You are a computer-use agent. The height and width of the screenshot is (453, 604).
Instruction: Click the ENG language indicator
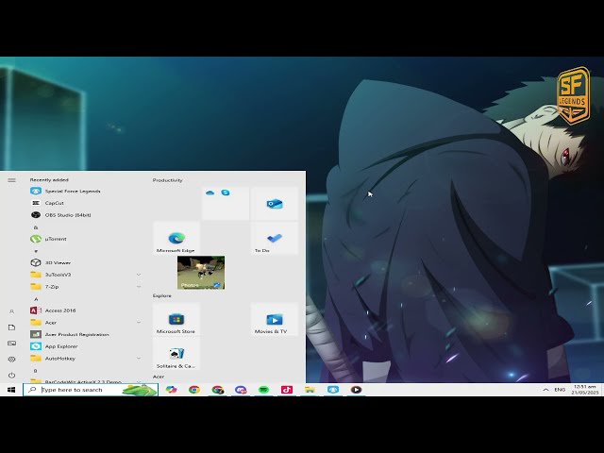(x=560, y=390)
